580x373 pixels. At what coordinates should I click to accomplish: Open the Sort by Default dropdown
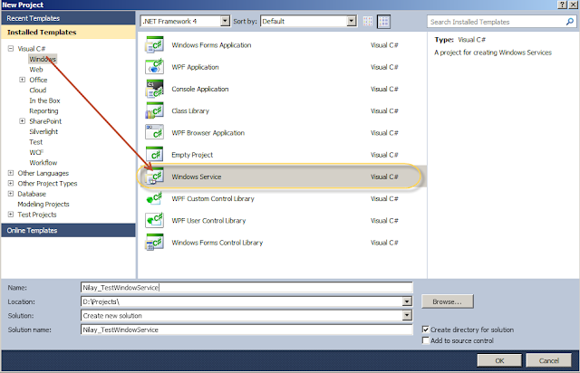tap(352, 22)
